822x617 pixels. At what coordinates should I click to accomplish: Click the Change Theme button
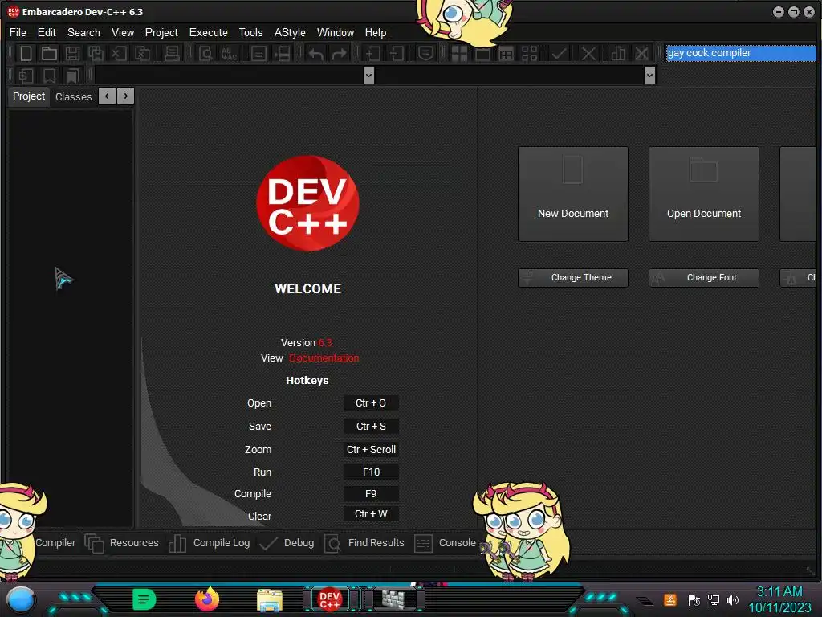coord(573,277)
